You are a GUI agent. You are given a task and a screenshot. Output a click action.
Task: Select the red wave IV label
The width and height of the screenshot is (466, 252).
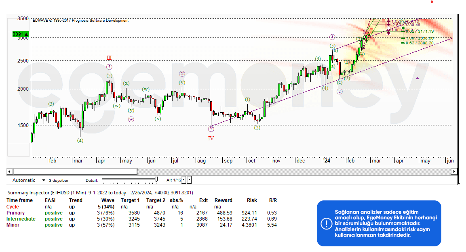pyautogui.click(x=211, y=138)
